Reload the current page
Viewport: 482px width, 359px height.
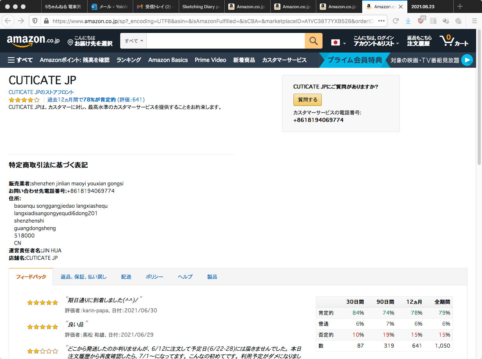396,21
